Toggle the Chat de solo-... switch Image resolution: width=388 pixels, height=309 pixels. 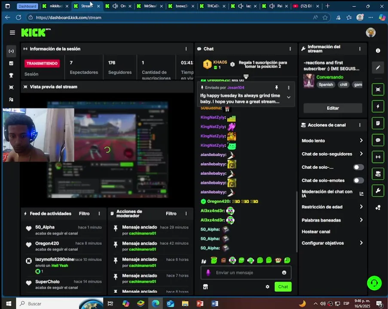coord(358,167)
